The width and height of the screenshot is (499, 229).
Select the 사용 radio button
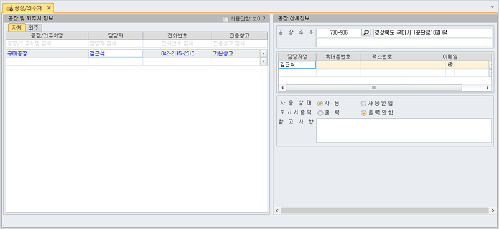tap(320, 103)
